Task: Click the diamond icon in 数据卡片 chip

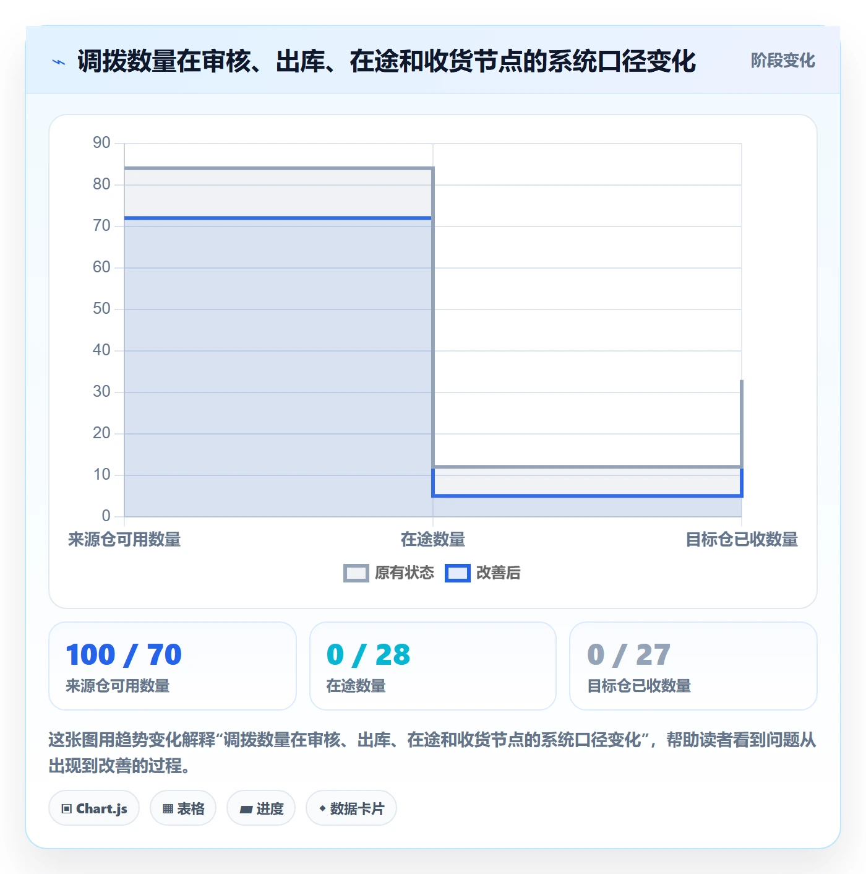Action: pos(322,808)
